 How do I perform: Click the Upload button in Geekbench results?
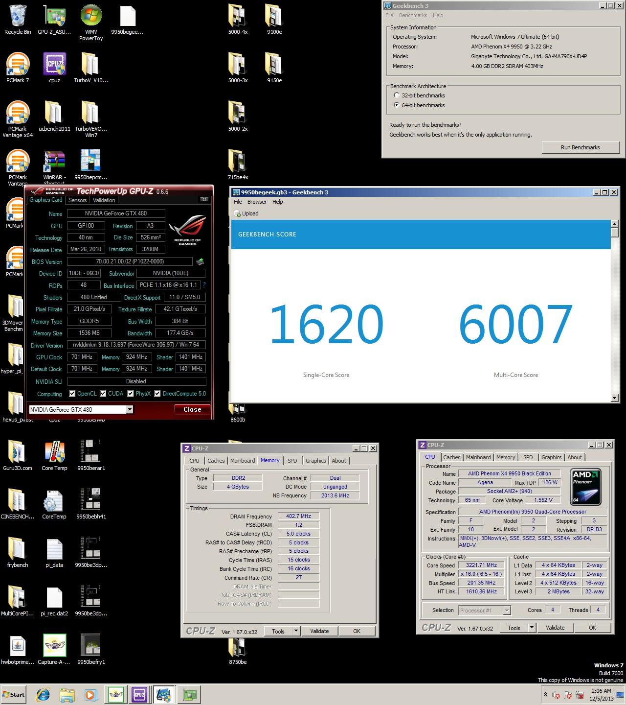(246, 213)
